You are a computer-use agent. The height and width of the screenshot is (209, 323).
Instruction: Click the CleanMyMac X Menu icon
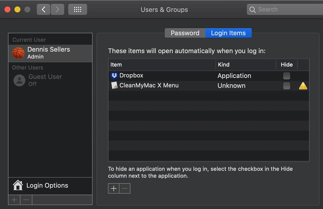[115, 86]
